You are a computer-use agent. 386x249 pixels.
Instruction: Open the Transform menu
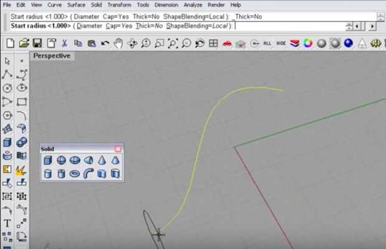point(120,5)
